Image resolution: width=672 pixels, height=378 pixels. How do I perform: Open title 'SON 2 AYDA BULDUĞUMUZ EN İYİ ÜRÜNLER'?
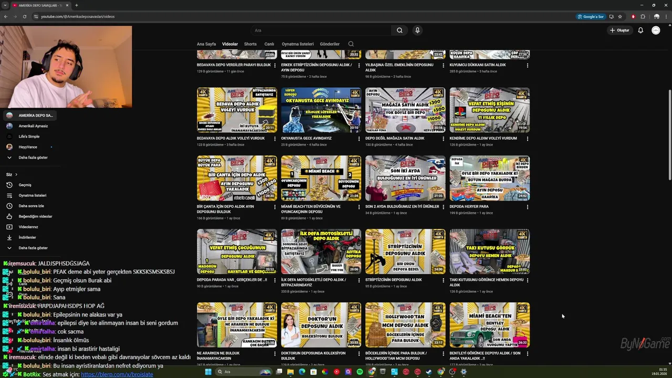402,207
